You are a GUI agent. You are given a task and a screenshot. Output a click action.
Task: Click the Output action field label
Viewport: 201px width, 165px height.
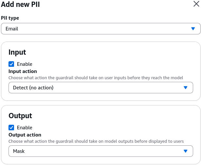coord(25,135)
